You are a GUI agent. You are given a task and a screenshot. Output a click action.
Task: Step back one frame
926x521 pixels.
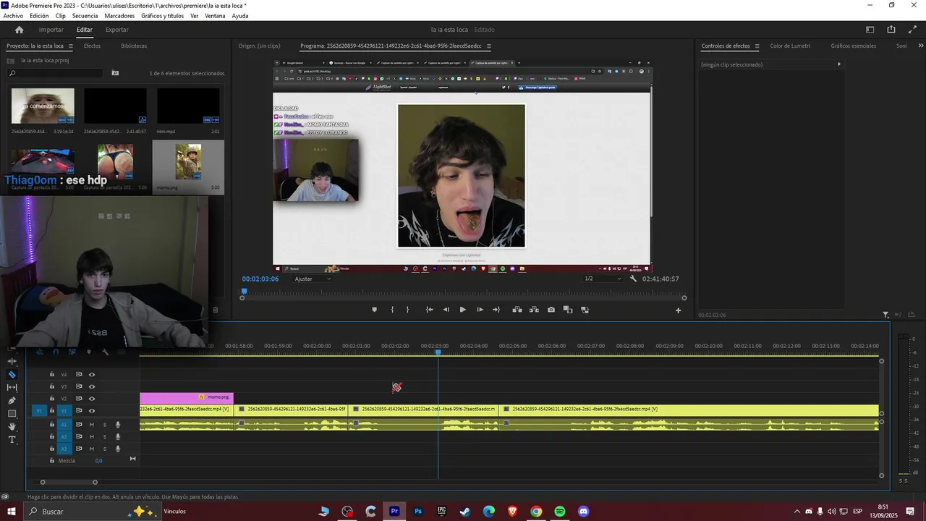click(x=446, y=310)
